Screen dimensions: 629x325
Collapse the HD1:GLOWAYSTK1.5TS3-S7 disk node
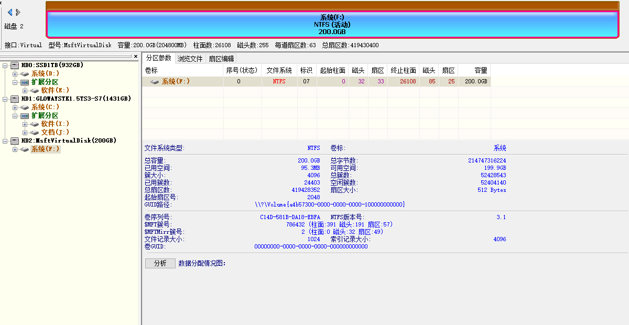5,99
